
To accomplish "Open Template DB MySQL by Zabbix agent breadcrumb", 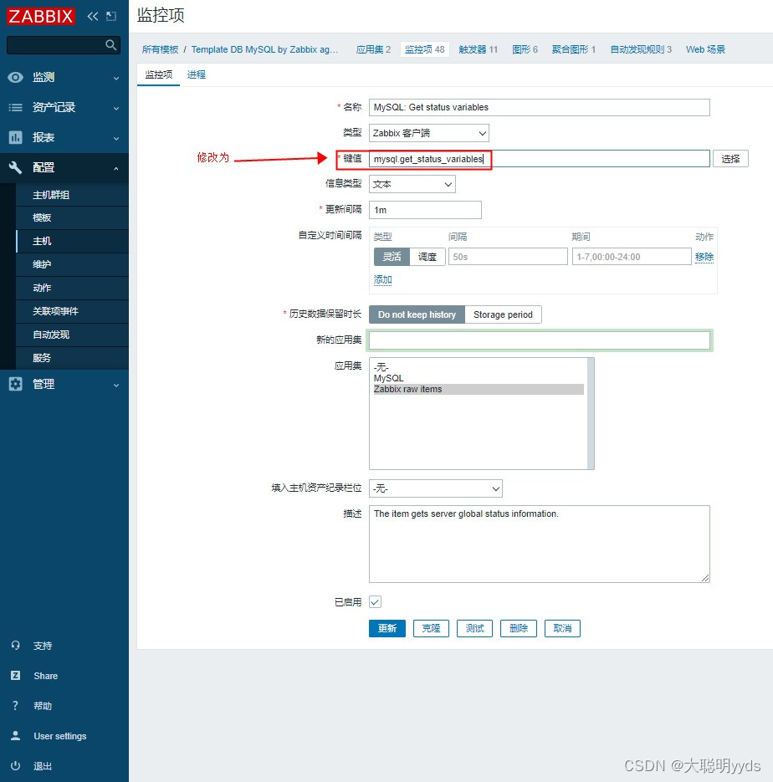I will click(x=264, y=49).
